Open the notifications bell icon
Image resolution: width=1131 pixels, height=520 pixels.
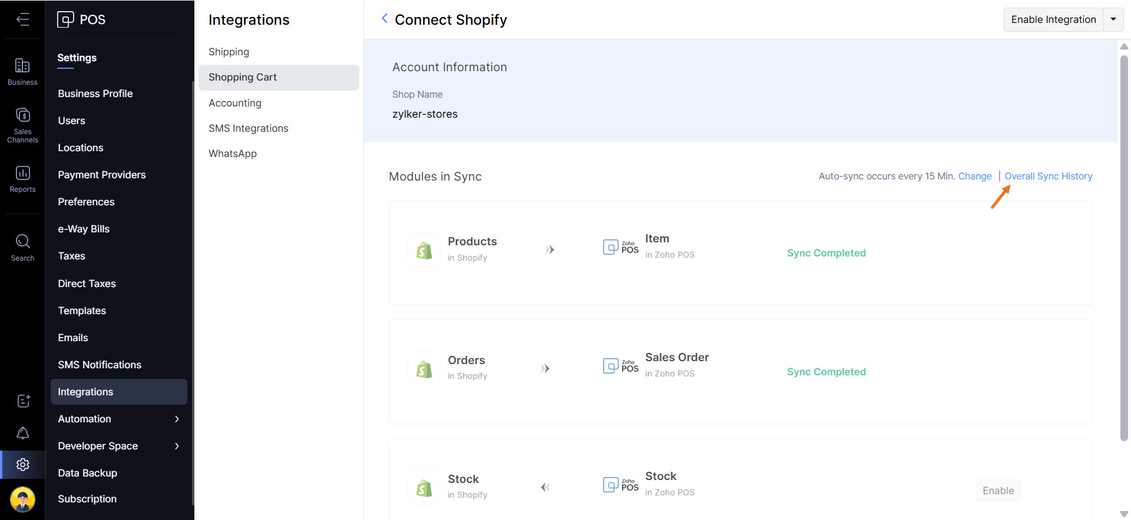click(x=22, y=434)
